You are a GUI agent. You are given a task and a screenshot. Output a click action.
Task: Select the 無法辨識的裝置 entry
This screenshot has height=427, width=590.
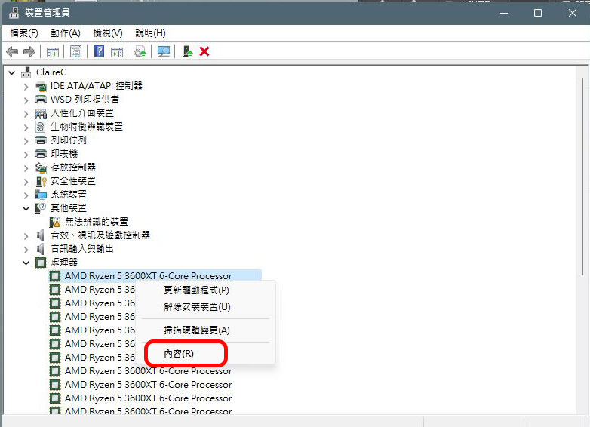(97, 222)
